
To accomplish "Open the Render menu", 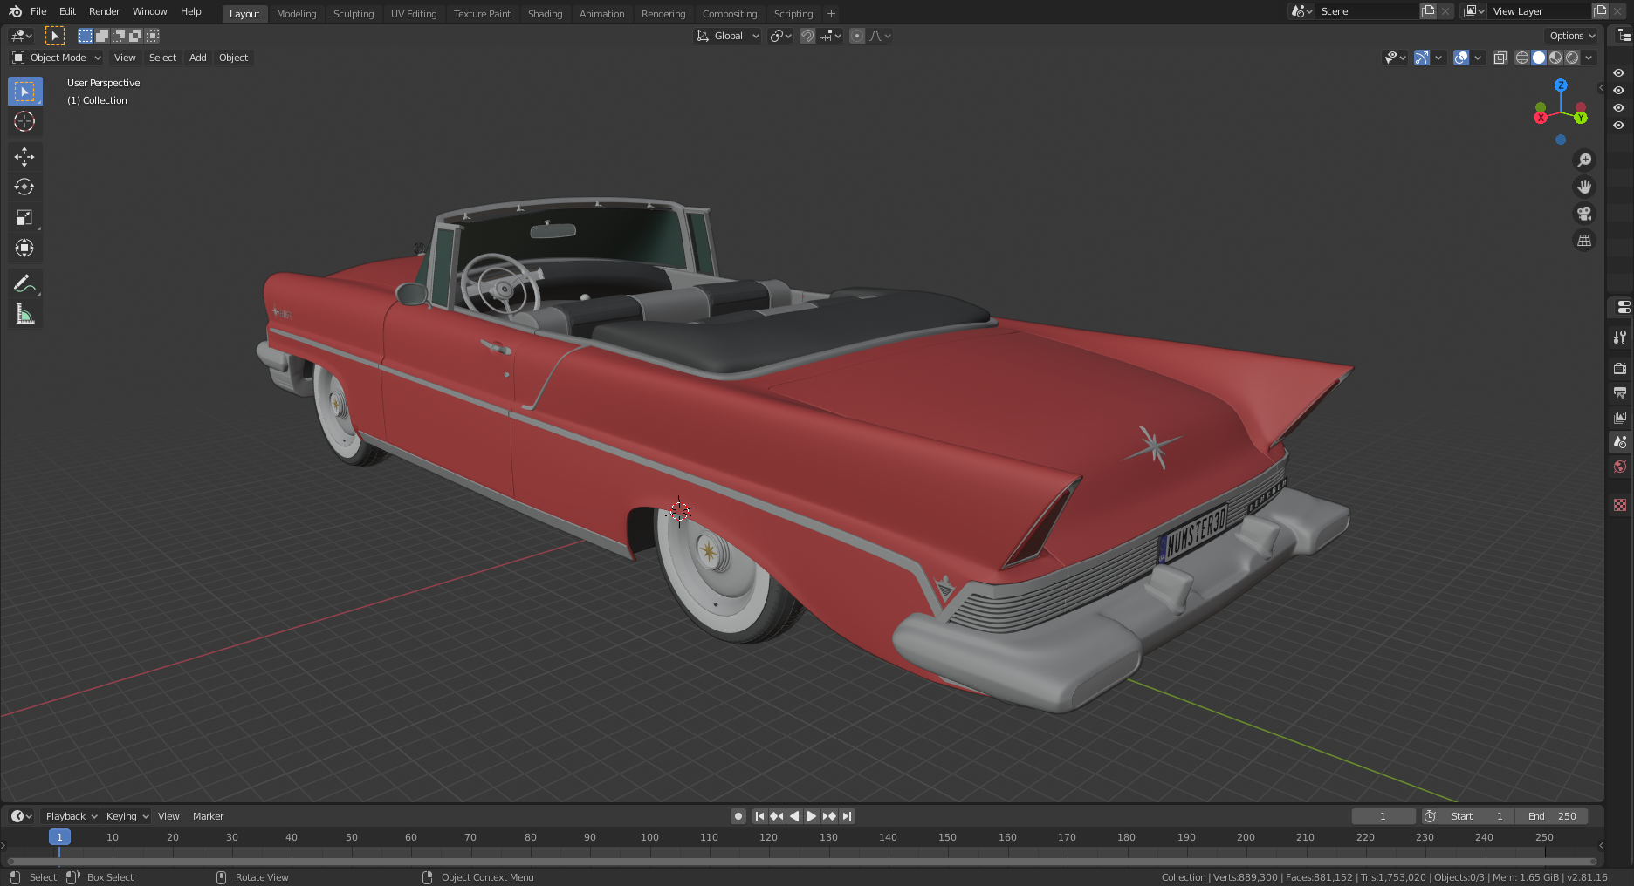I will 104,11.
